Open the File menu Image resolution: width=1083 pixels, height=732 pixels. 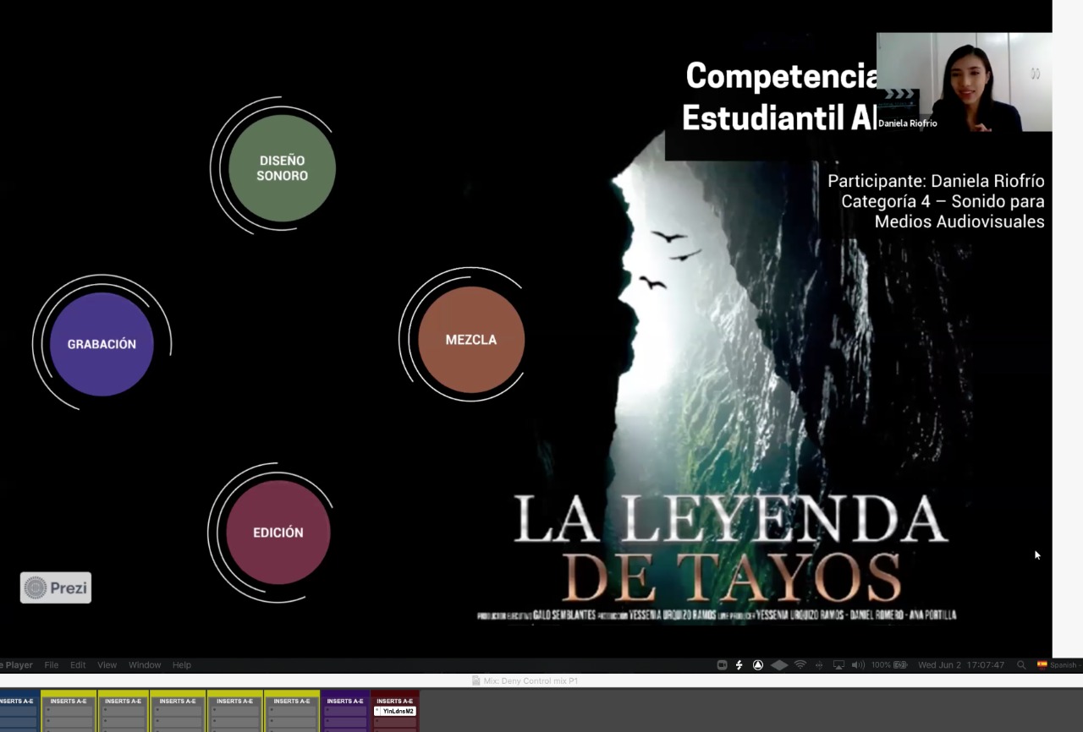tap(52, 665)
